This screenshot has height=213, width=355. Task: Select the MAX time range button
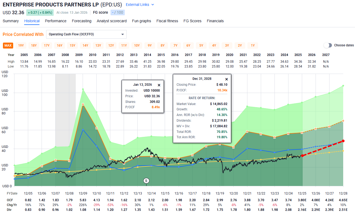(x=8, y=46)
